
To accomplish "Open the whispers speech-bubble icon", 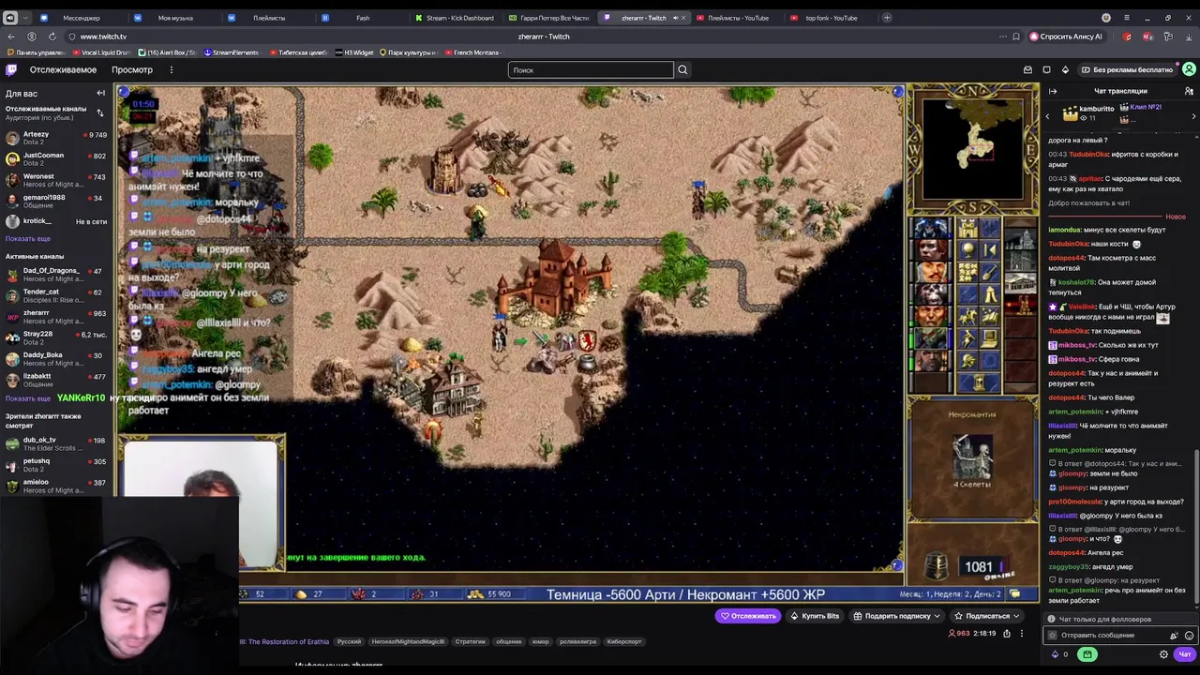I will point(1046,69).
